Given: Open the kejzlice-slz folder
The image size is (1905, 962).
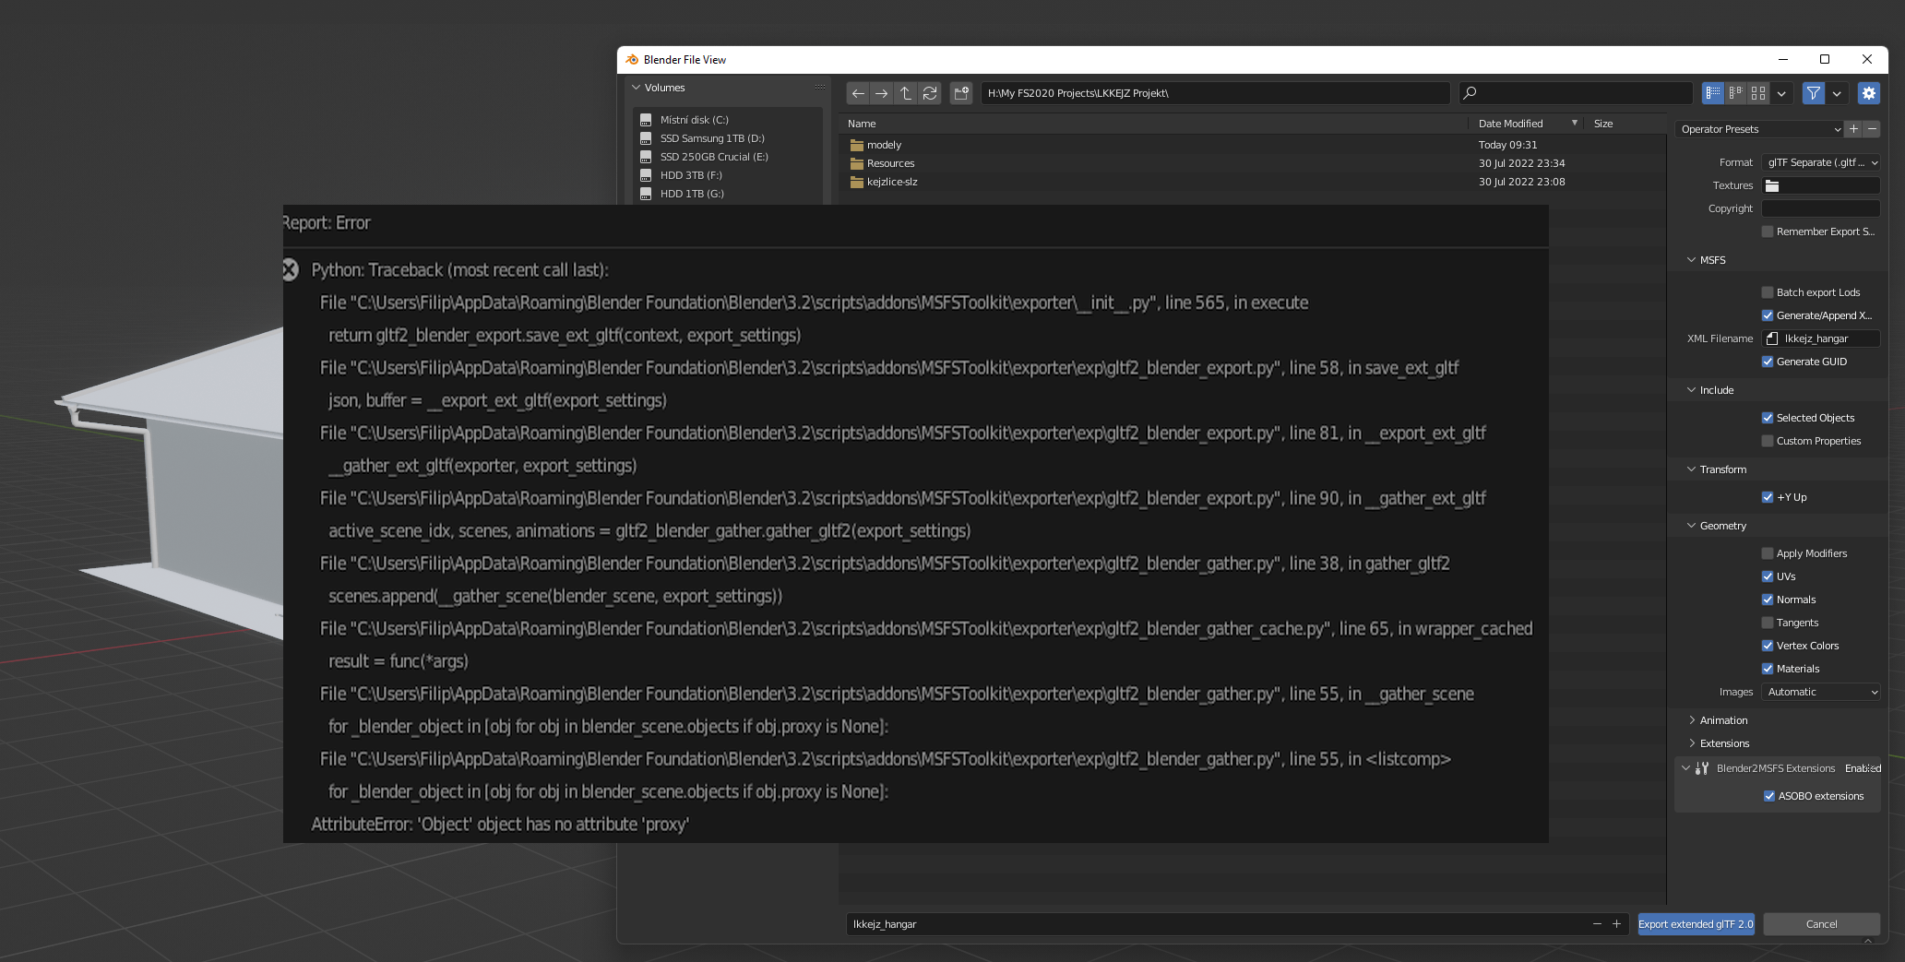Looking at the screenshot, I should (892, 182).
